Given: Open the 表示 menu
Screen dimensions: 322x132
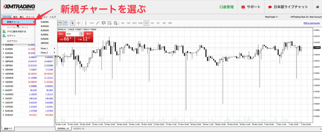Looking at the screenshot, I should 15,17.
